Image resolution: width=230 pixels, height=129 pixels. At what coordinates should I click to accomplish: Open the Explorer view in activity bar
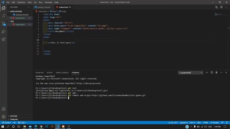(x=4, y=8)
